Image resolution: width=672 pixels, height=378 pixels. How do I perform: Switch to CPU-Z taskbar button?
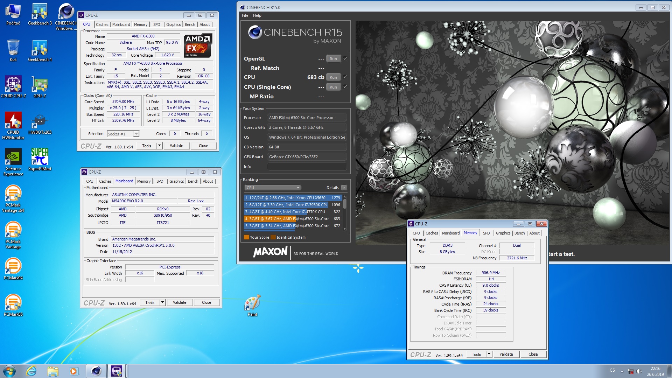[117, 371]
